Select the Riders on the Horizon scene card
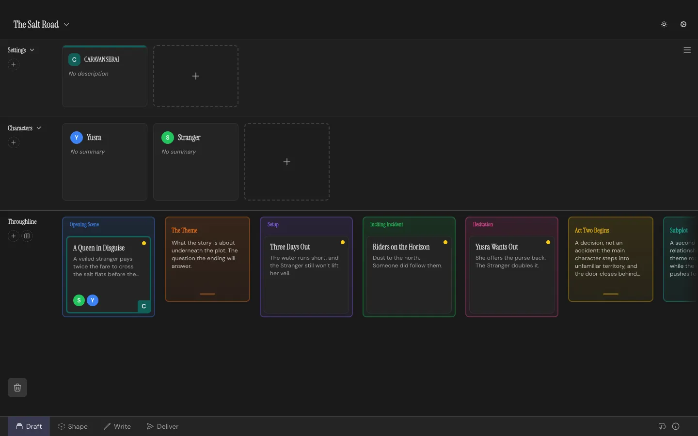Image resolution: width=698 pixels, height=436 pixels. (409, 275)
